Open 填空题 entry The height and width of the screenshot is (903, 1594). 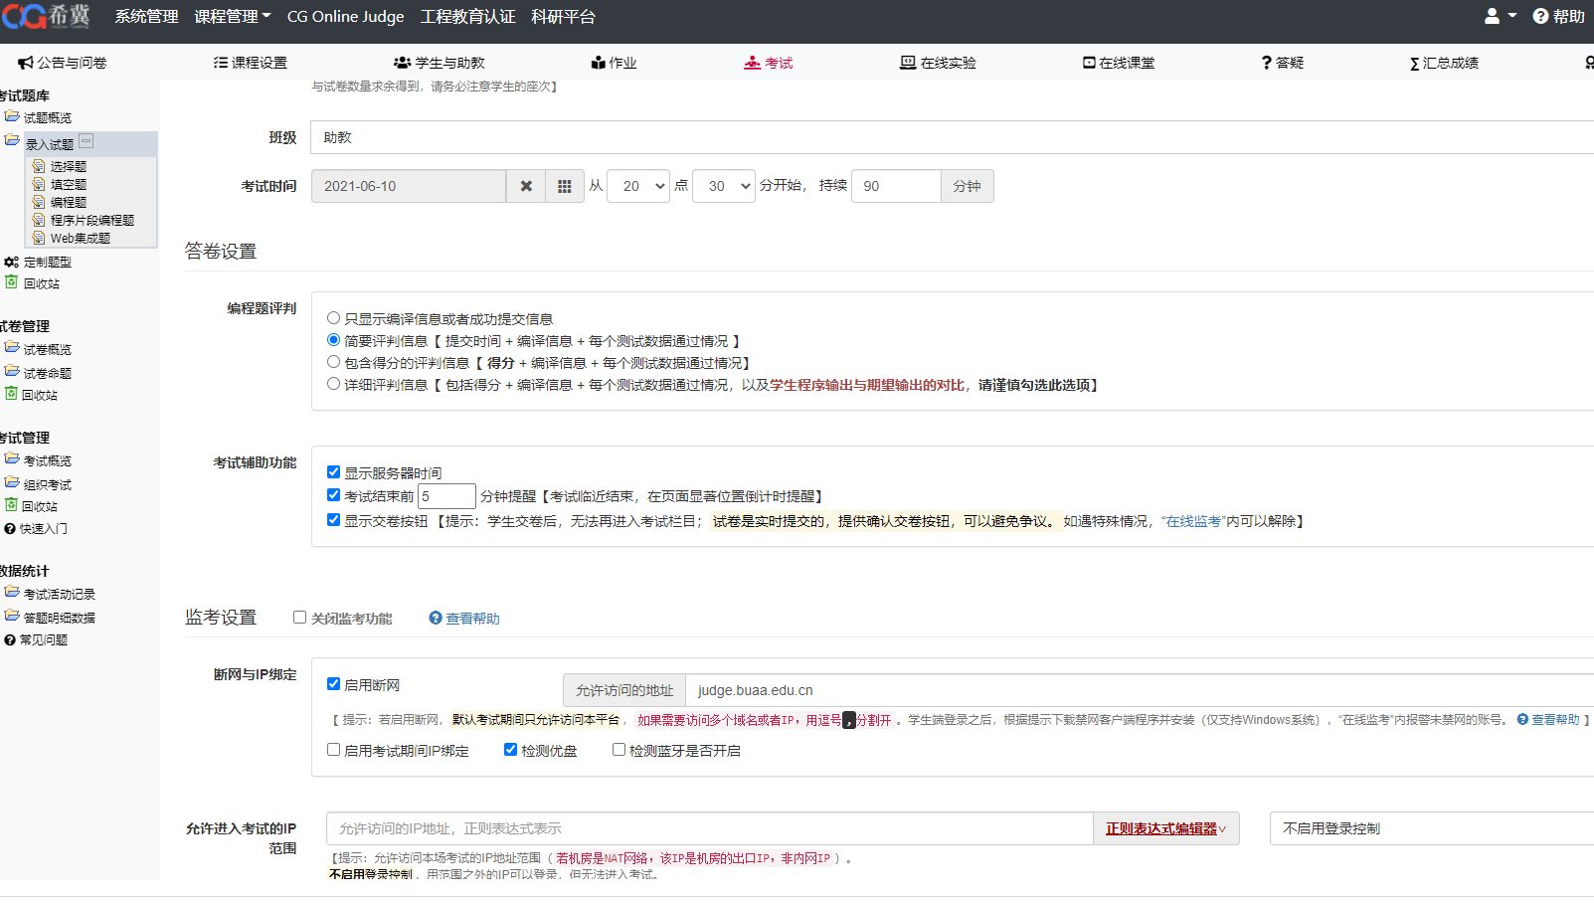[x=69, y=185]
